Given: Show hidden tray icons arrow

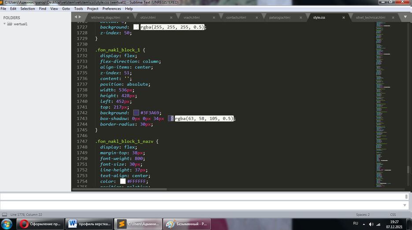Looking at the screenshot, I should pos(364,224).
